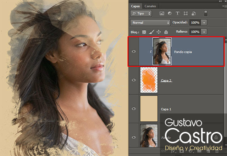
Task: Select the Capa 1 beige thumbnail
Action: pyautogui.click(x=149, y=108)
